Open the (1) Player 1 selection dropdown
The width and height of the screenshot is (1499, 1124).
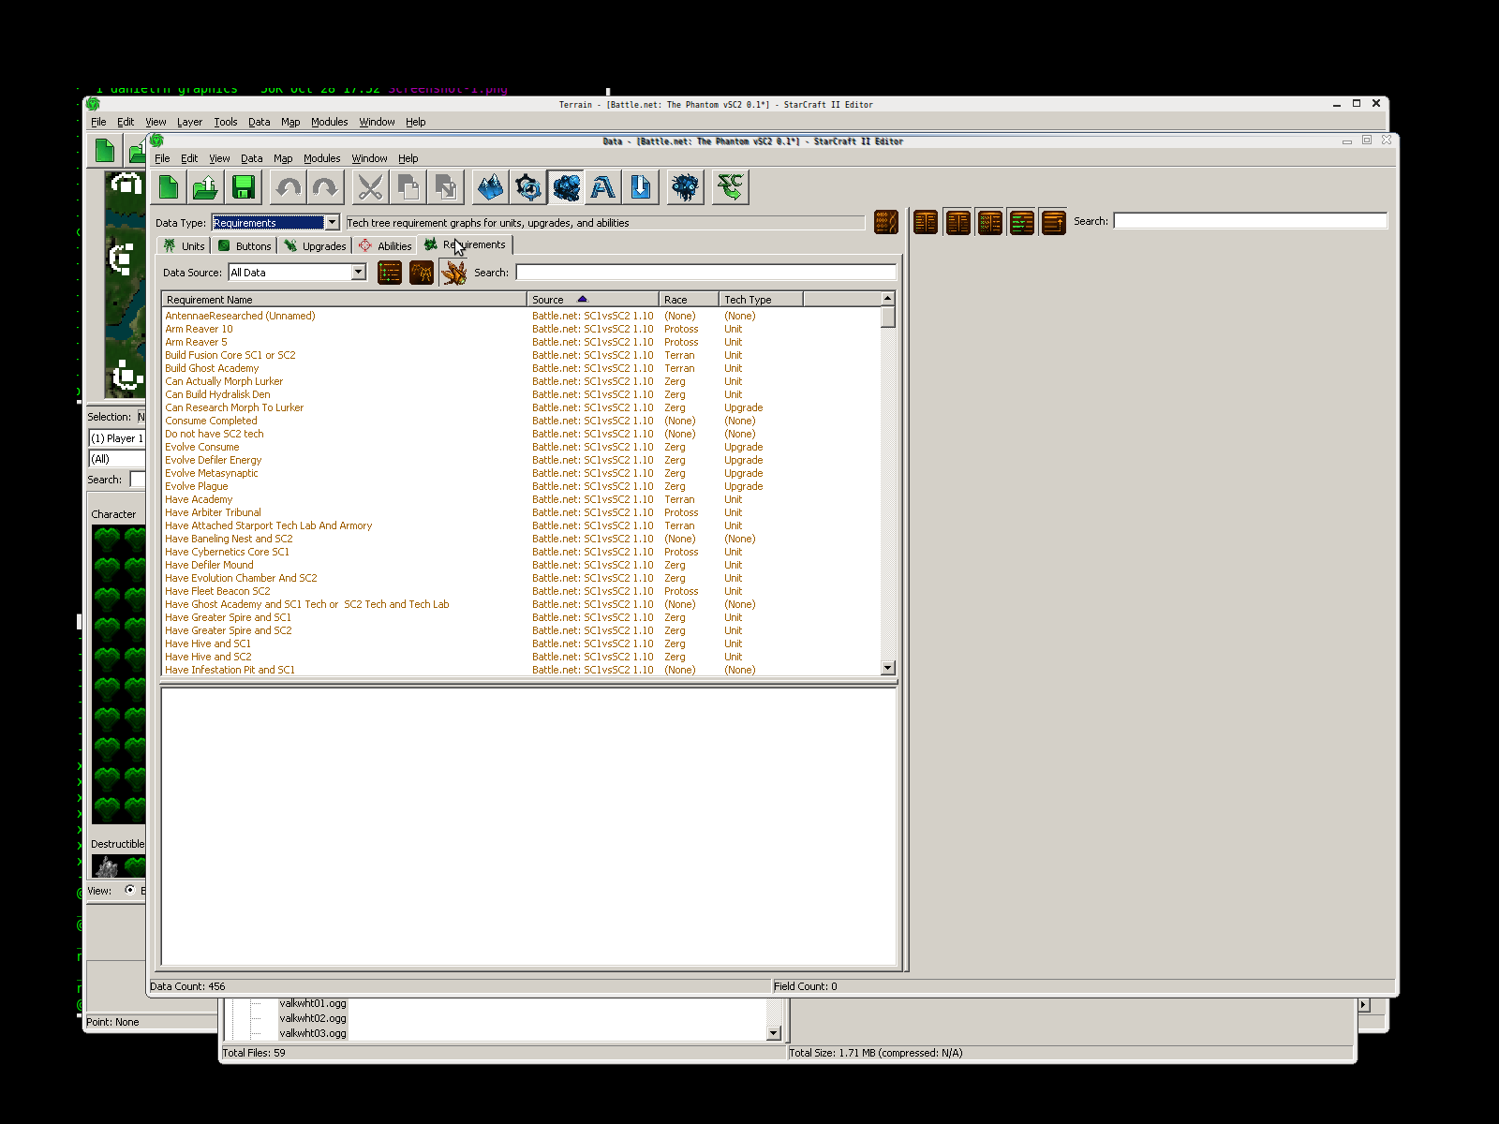(x=116, y=438)
